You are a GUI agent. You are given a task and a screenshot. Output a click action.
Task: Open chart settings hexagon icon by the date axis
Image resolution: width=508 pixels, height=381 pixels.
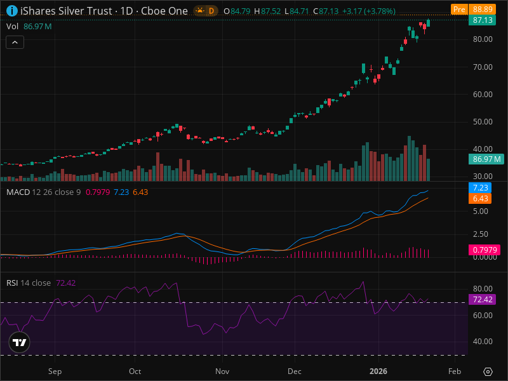[488, 371]
